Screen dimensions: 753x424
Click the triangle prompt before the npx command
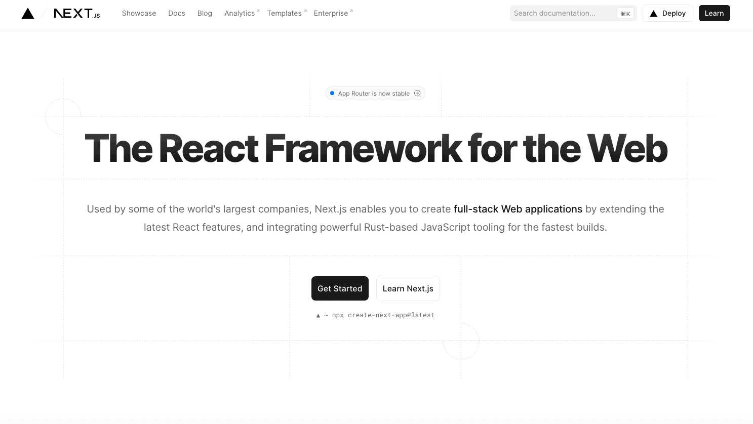(318, 315)
